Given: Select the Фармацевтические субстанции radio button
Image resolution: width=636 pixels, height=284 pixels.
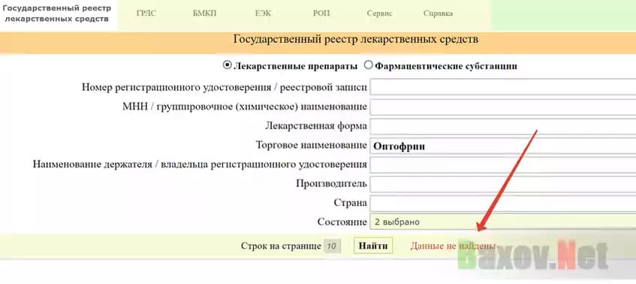Looking at the screenshot, I should pos(368,65).
